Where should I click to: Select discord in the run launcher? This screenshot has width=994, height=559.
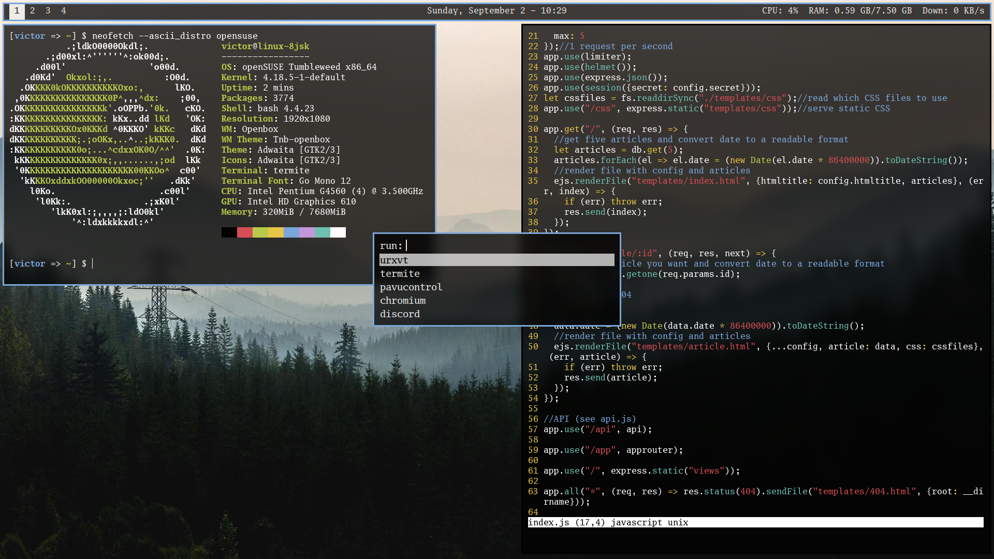click(x=497, y=314)
